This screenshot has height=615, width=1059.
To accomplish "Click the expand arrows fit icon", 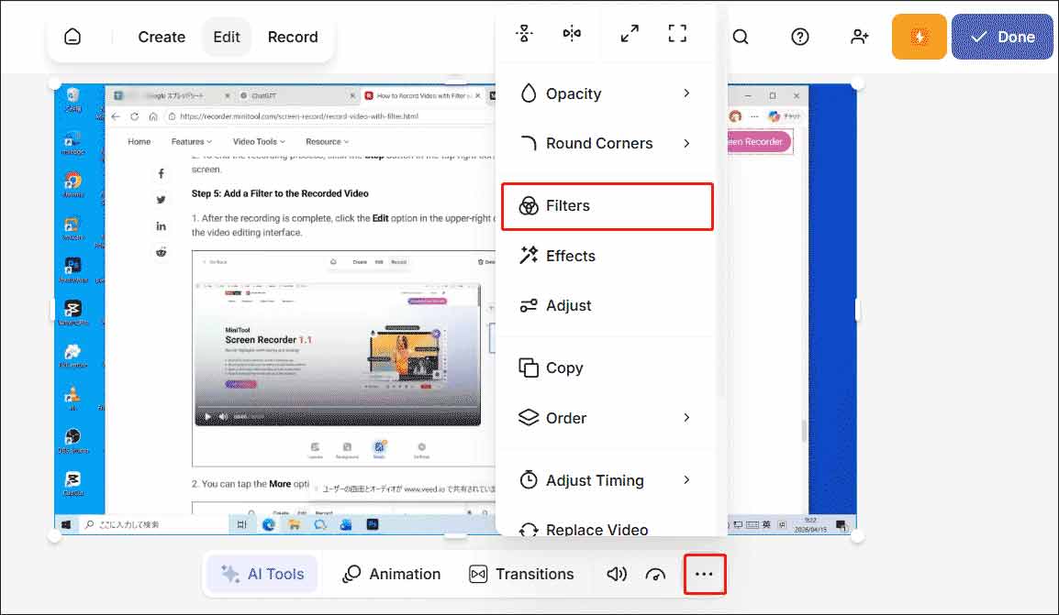I will click(x=630, y=33).
